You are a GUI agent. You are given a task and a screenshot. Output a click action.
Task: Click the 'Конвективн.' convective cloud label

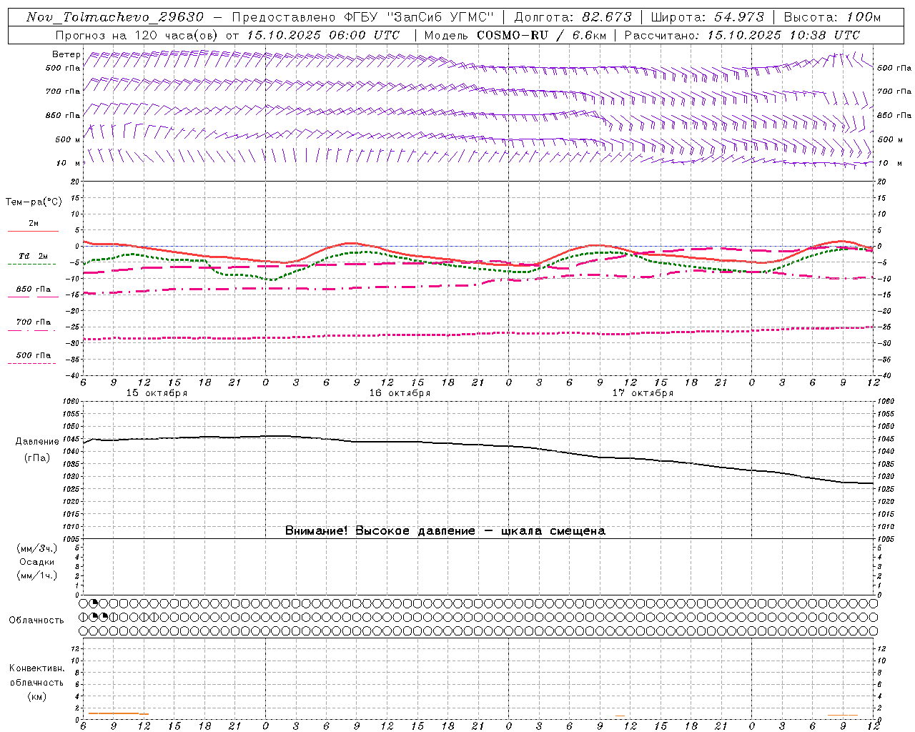(x=36, y=668)
